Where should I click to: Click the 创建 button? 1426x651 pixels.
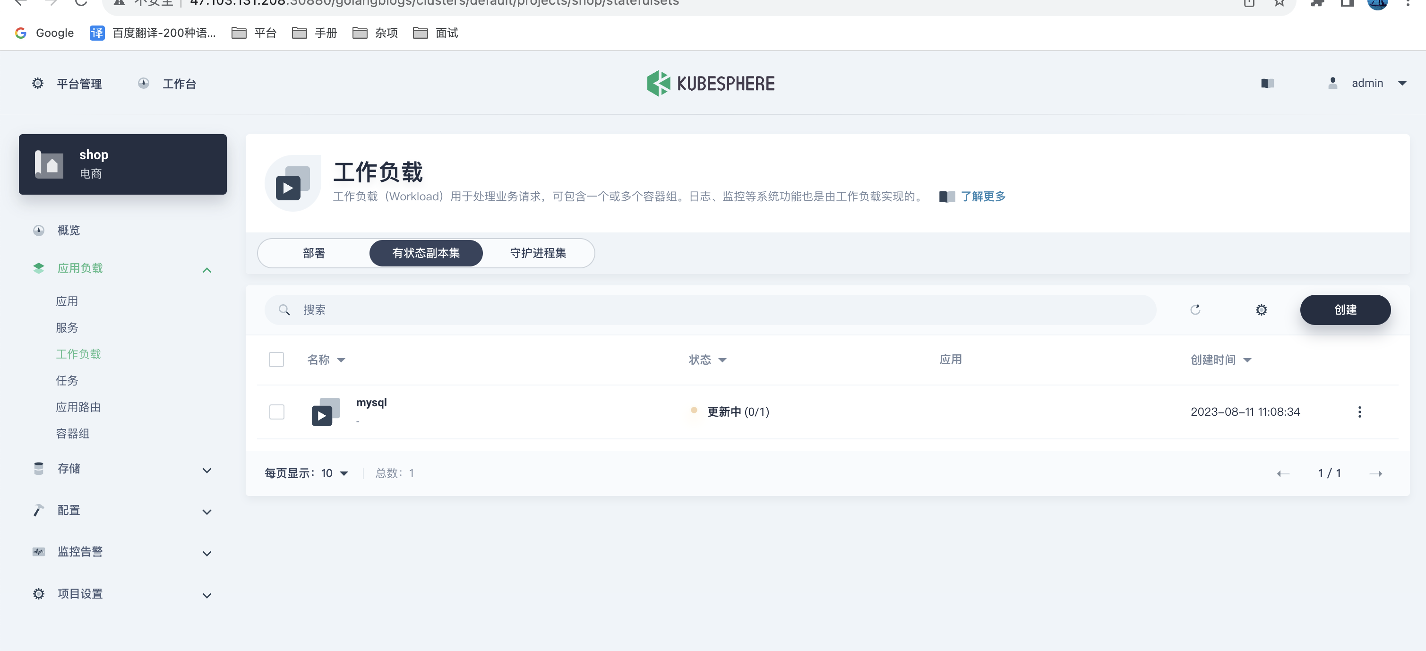coord(1345,309)
